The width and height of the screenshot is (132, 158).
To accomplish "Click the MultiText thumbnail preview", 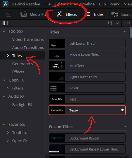I will 57,66.
